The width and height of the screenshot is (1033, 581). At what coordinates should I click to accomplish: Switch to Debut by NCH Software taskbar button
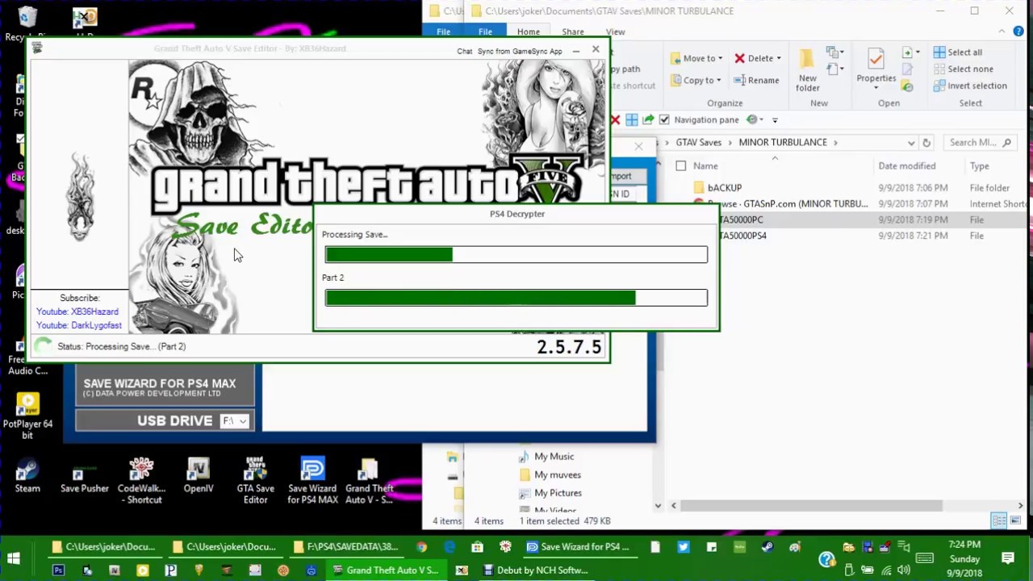[x=534, y=571]
